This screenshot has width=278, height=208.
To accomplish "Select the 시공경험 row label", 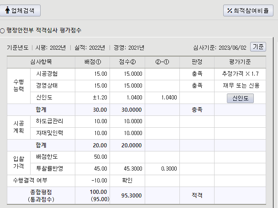I will coord(47,74).
